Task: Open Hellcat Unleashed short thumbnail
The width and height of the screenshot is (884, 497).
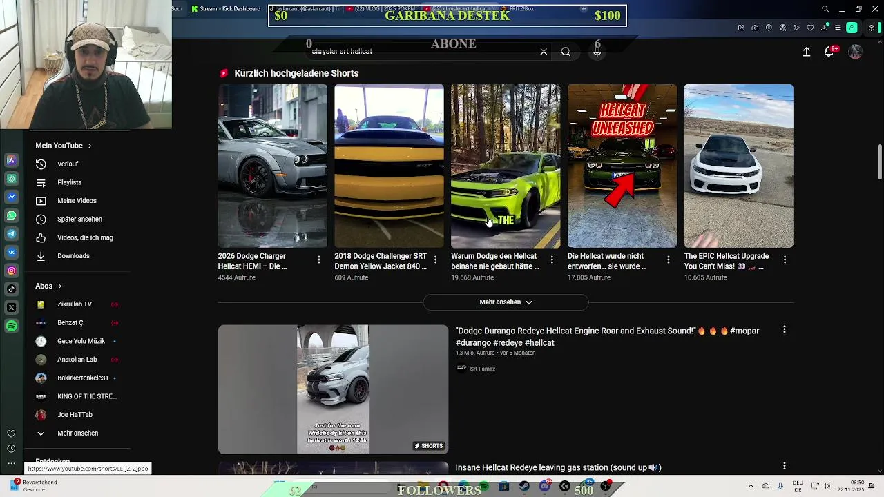Action: 622,166
